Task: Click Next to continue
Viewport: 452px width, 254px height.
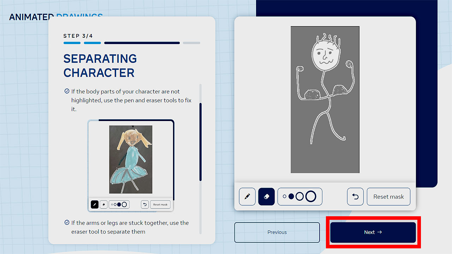Action: pos(373,232)
